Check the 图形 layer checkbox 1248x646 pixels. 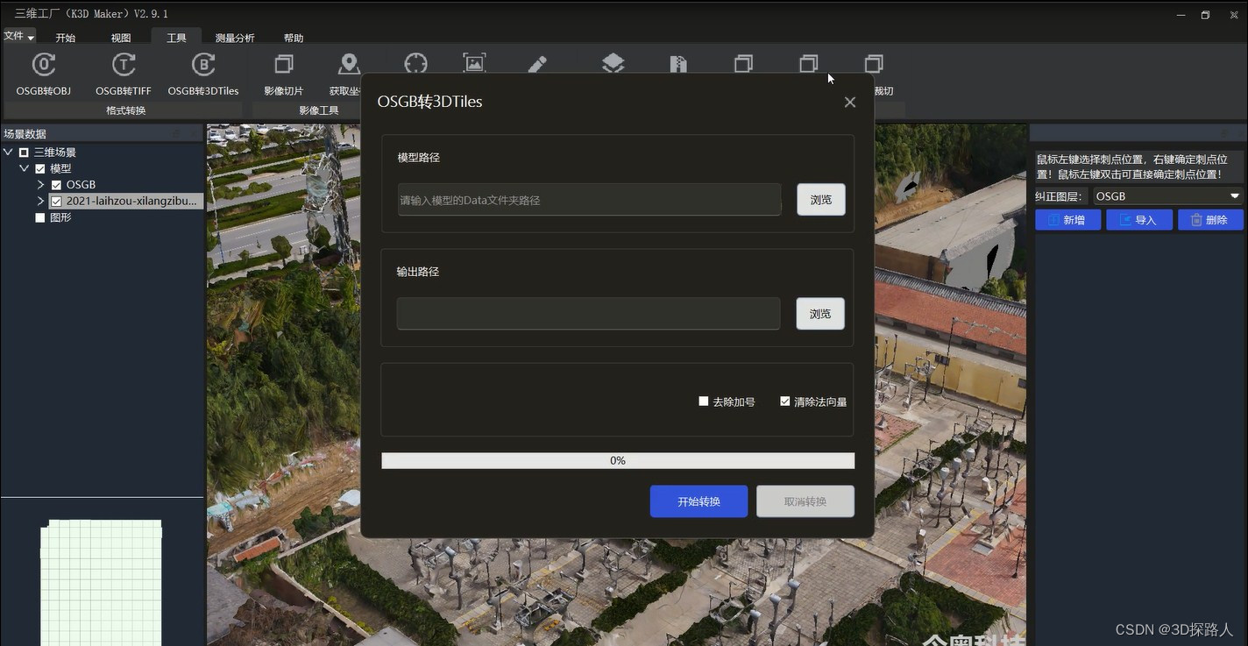(39, 217)
